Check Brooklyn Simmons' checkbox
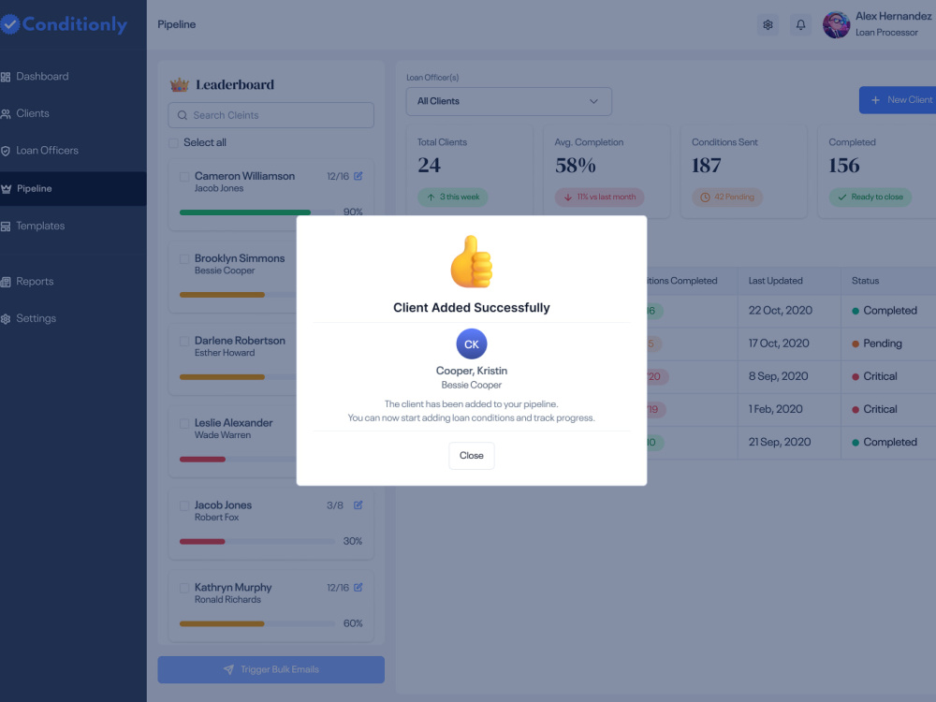936x702 pixels. (184, 259)
